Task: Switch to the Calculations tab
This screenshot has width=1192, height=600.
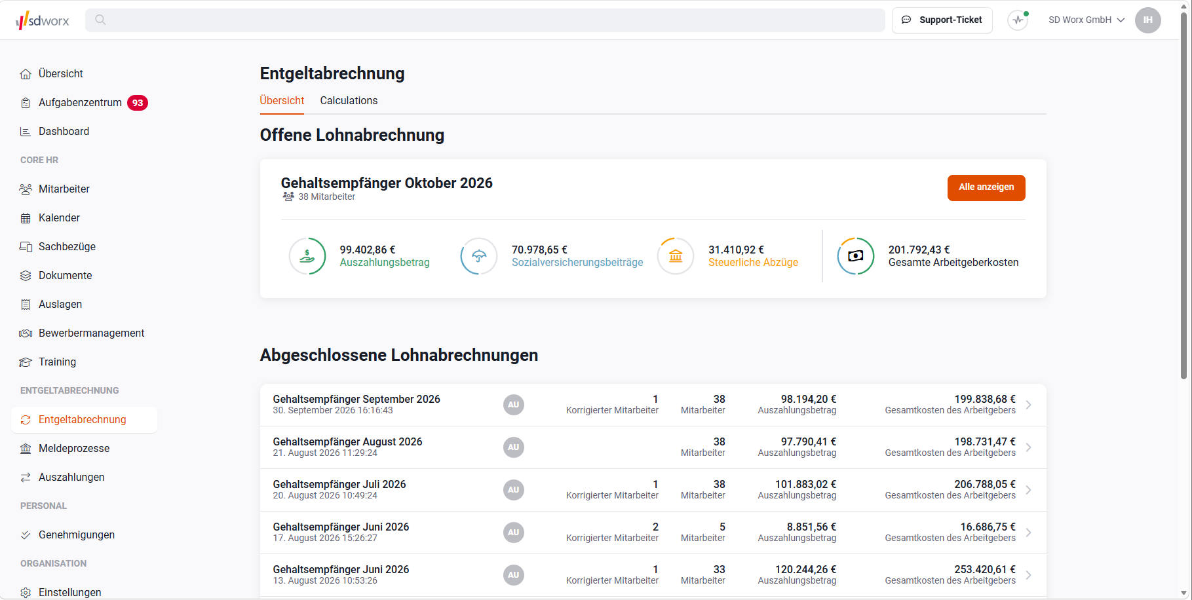Action: [x=349, y=100]
